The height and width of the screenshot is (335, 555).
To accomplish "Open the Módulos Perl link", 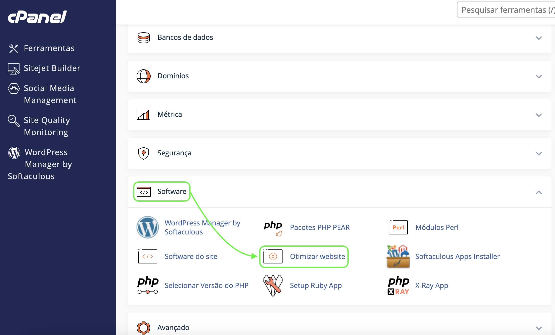I will click(437, 227).
